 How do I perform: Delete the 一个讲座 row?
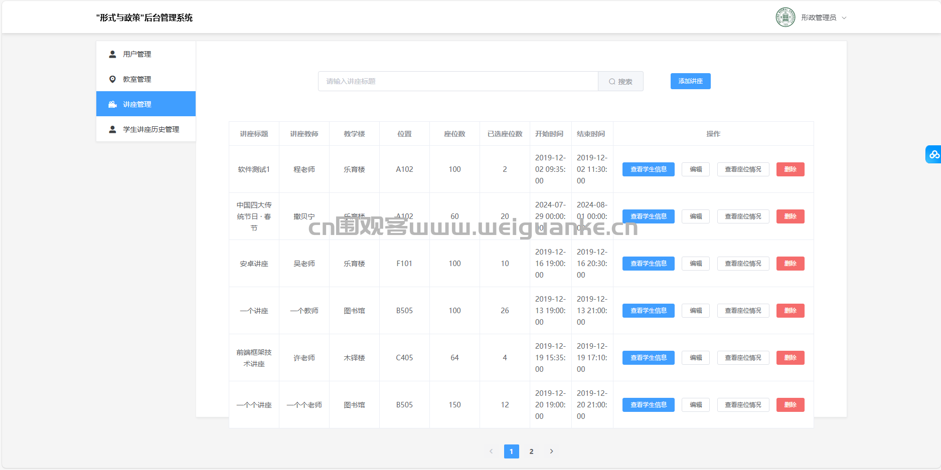(791, 311)
